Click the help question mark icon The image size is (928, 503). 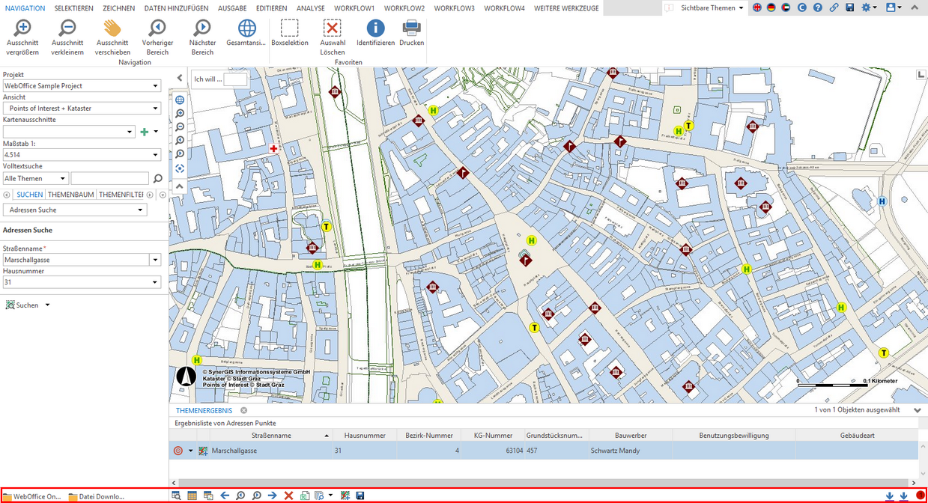[818, 7]
